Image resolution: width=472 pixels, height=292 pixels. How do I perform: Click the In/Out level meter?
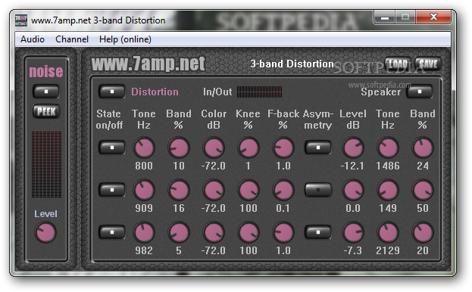tap(259, 92)
